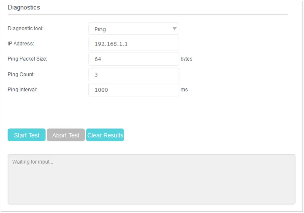Click the "Ping Interval:" label

[x=22, y=89]
